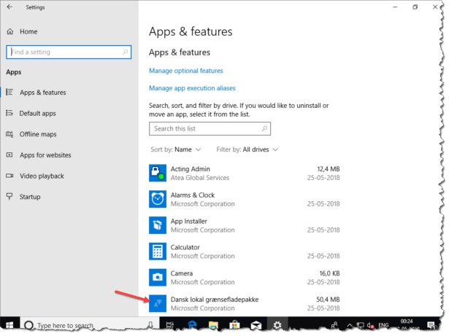The image size is (449, 336).
Task: Click the Dansk lokal grænsefladepakke icon
Action: pyautogui.click(x=158, y=303)
